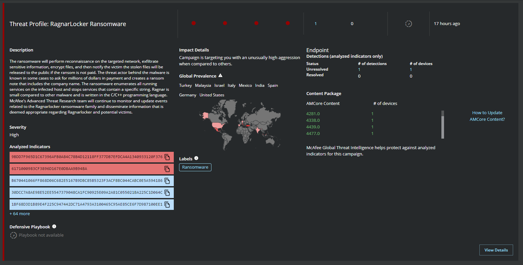Image resolution: width=523 pixels, height=265 pixels.
Task: Click the Defensive Playbook info icon
Action: point(54,226)
